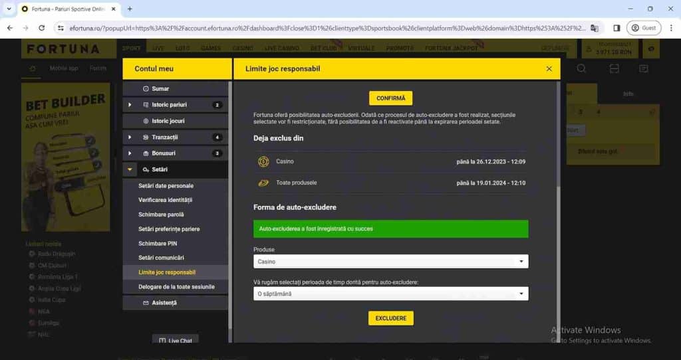
Task: Open the tab search dropdown arrow
Action: point(9,9)
